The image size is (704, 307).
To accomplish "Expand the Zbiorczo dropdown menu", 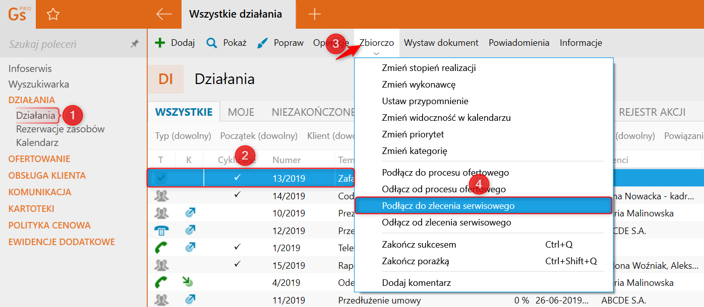I will click(376, 43).
